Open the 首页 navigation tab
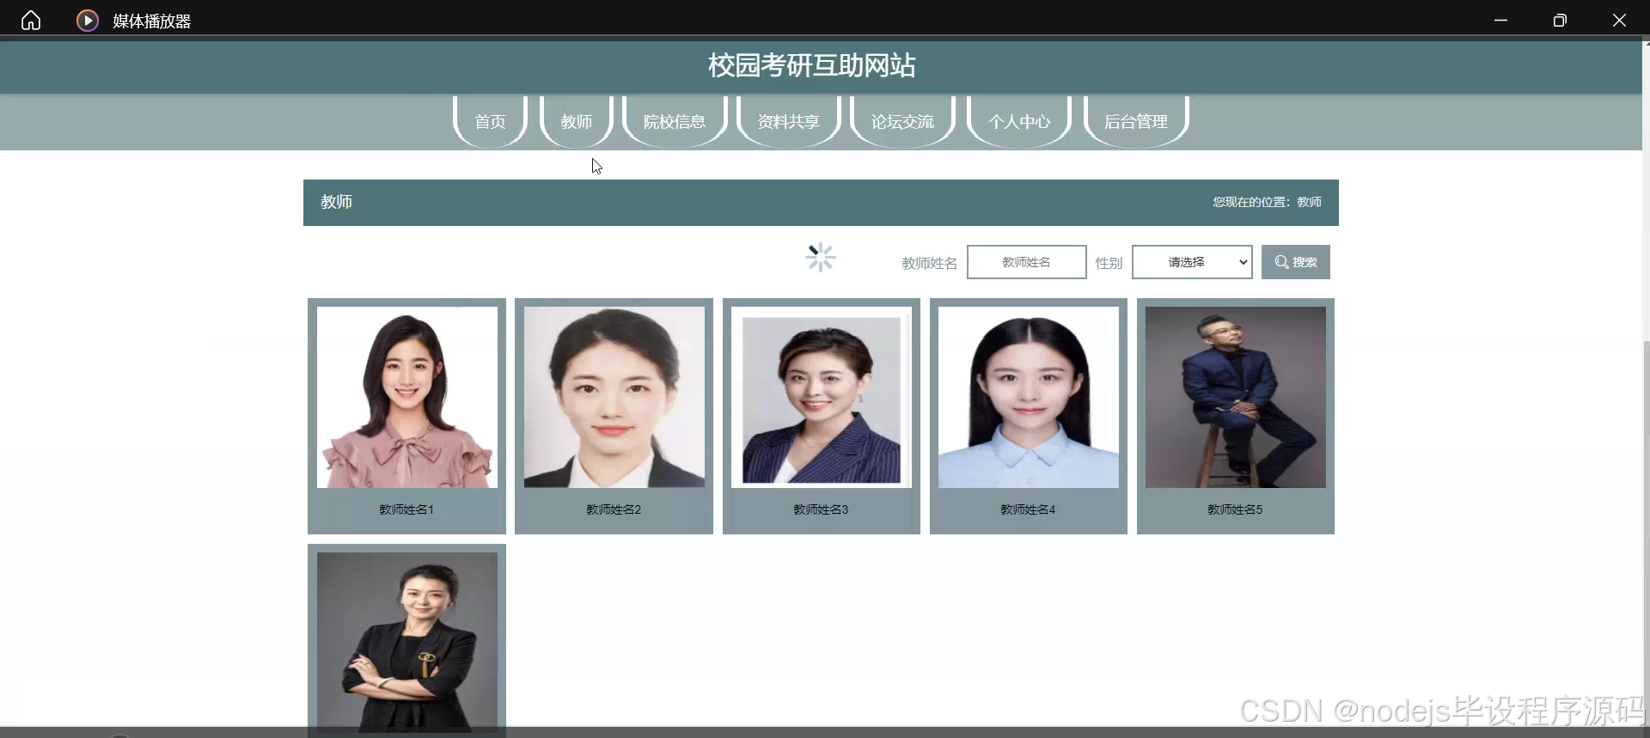The width and height of the screenshot is (1650, 738). pyautogui.click(x=491, y=121)
